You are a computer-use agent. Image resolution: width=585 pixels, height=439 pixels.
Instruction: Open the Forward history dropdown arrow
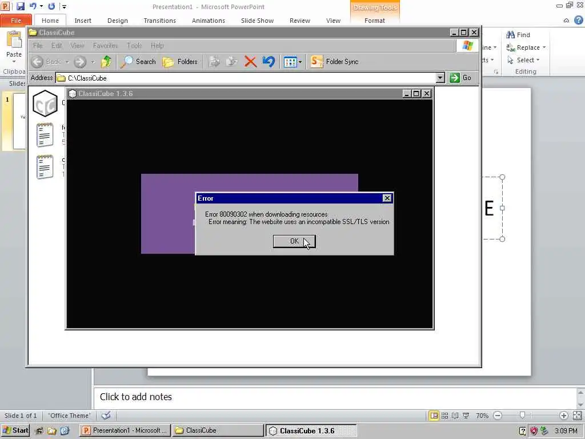click(93, 62)
